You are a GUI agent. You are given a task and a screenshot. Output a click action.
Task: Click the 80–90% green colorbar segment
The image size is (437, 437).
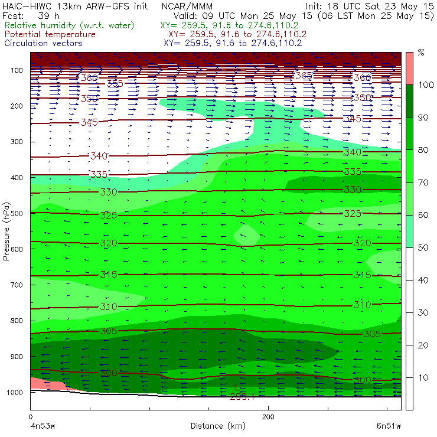click(x=409, y=133)
